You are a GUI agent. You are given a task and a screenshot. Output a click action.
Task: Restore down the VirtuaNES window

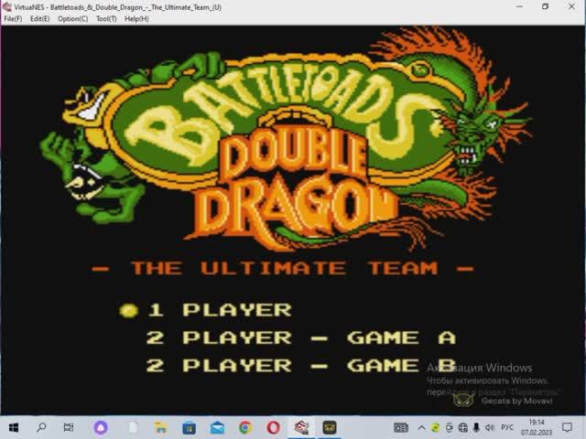[546, 6]
